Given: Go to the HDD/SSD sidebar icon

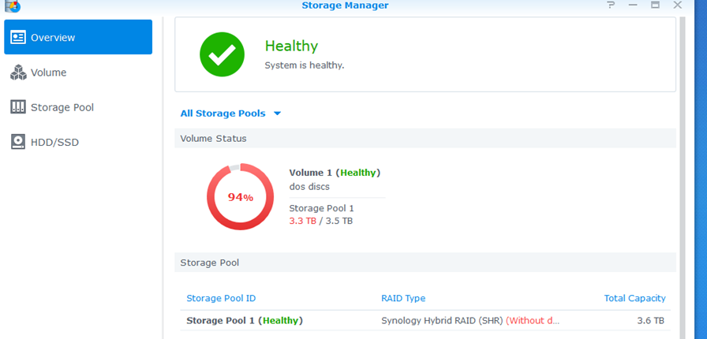Looking at the screenshot, I should tap(18, 142).
